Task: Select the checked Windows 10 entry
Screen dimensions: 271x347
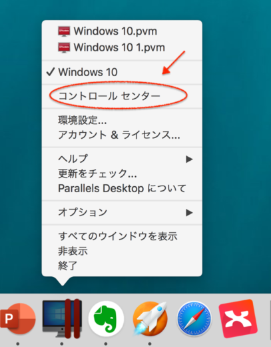Action: pos(122,72)
